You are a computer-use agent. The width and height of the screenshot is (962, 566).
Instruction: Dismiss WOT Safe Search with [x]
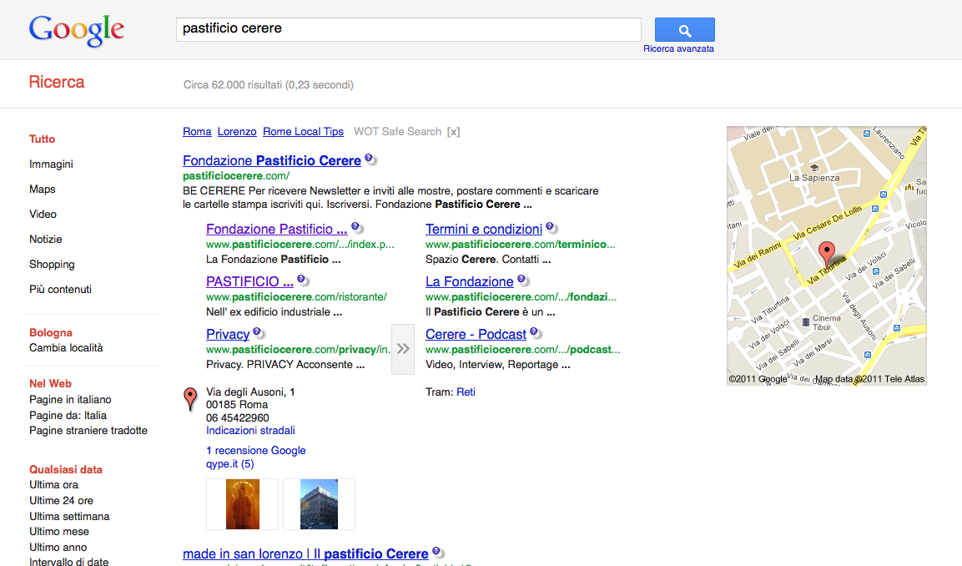pos(453,131)
